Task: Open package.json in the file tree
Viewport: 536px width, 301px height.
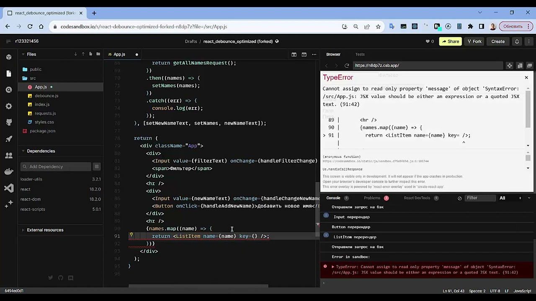Action: pyautogui.click(x=42, y=131)
